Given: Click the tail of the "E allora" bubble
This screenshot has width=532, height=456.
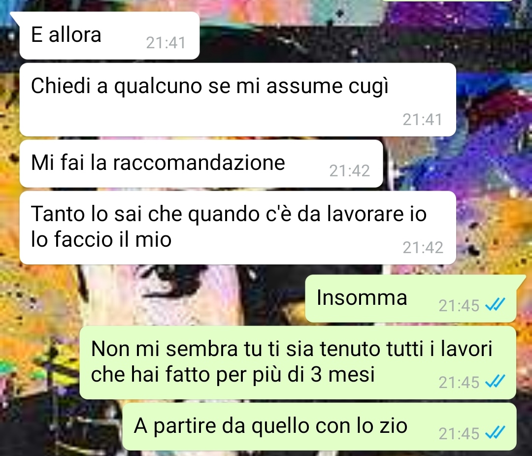Looking at the screenshot, I should [x=15, y=17].
